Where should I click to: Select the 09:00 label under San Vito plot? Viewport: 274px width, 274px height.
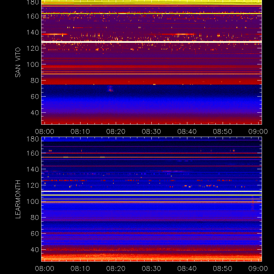258,132
